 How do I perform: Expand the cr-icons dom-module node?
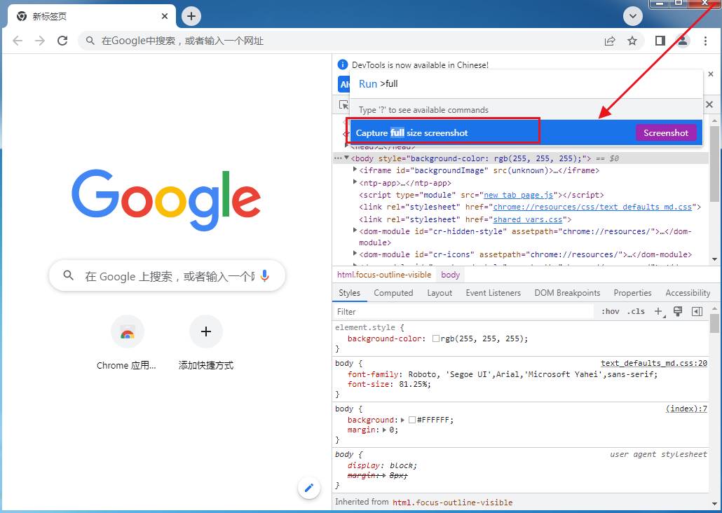(x=355, y=254)
